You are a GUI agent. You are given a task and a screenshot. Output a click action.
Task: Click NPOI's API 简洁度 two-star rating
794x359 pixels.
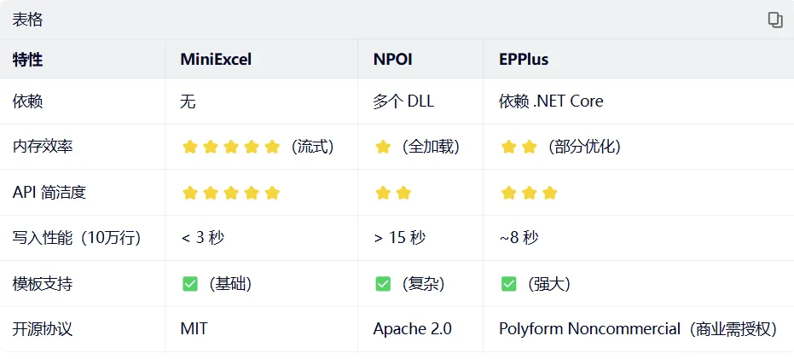pyautogui.click(x=392, y=193)
